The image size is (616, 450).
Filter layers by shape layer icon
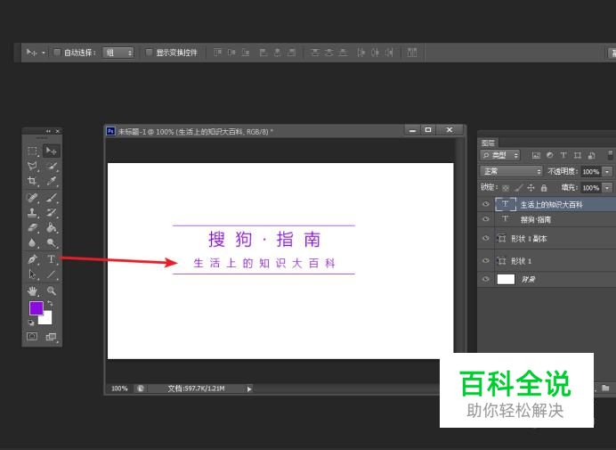pos(578,155)
